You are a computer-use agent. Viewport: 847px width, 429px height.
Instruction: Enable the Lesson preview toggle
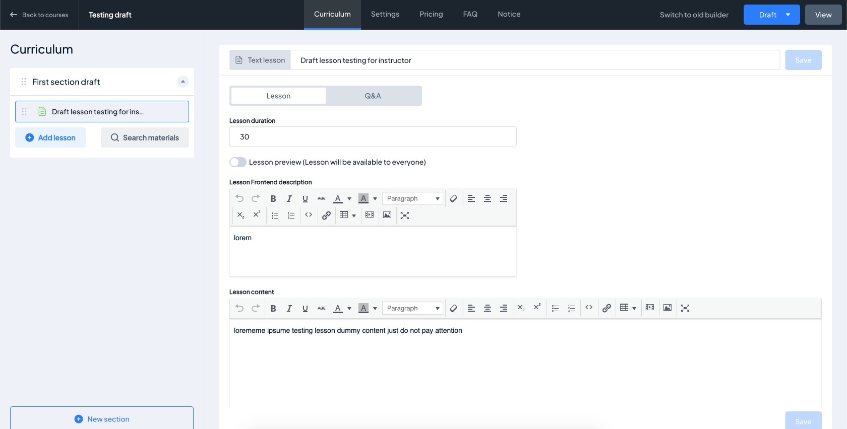pos(238,162)
